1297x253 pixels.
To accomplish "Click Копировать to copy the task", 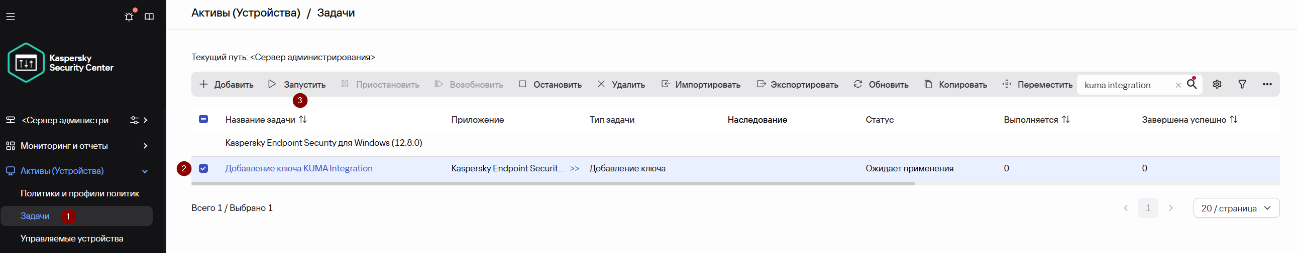I will coord(955,84).
